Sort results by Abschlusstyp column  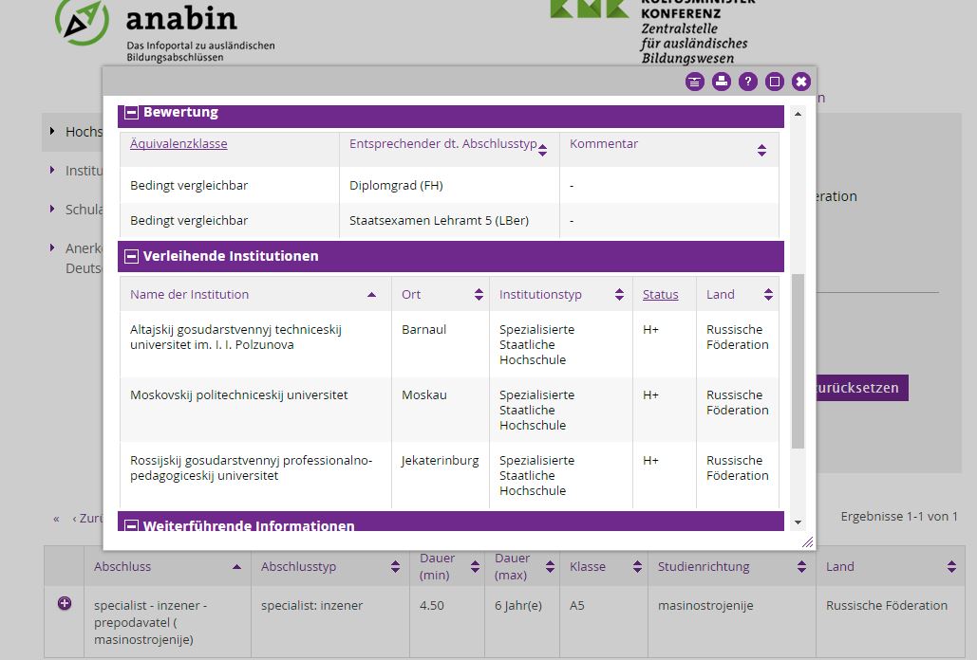point(395,567)
